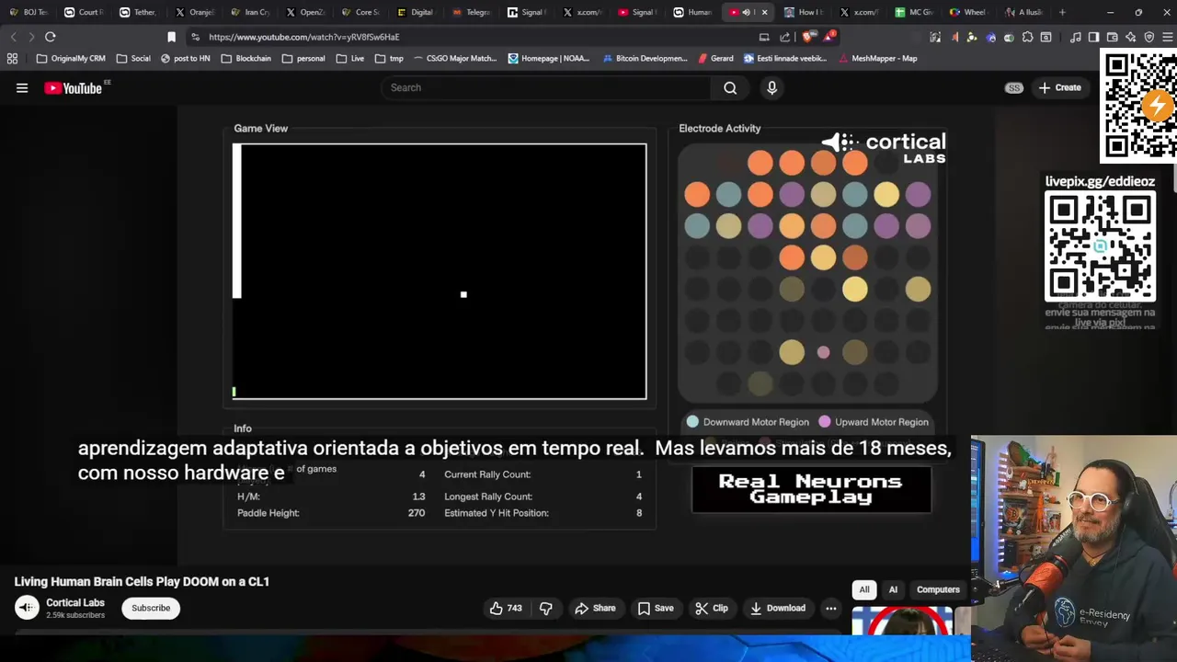Bookmark this page in the address bar
Image resolution: width=1177 pixels, height=662 pixels.
click(x=171, y=37)
